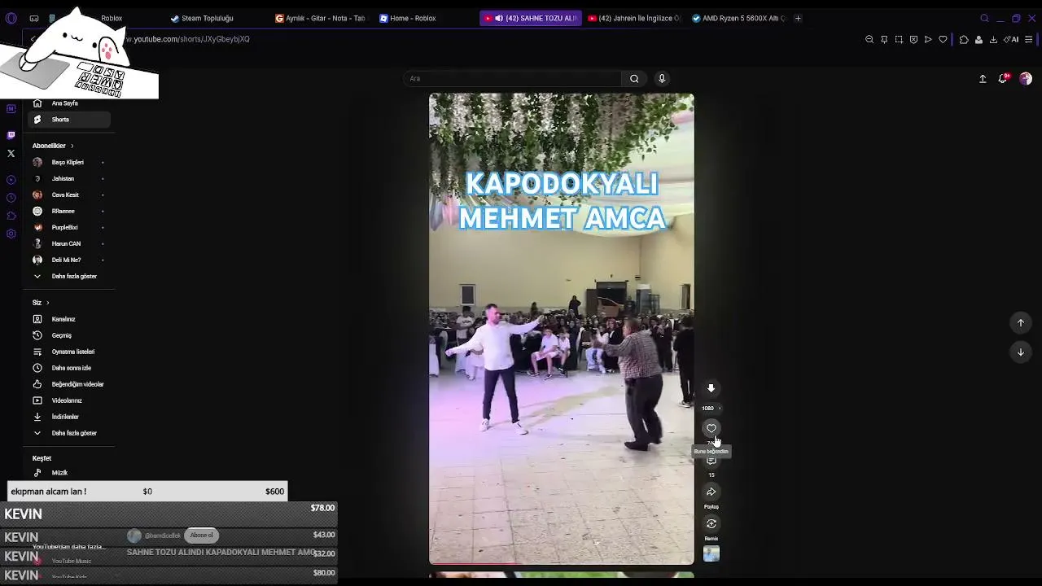This screenshot has width=1042, height=586.
Task: Open Videolarınız in the sidebar
Action: coord(69,400)
